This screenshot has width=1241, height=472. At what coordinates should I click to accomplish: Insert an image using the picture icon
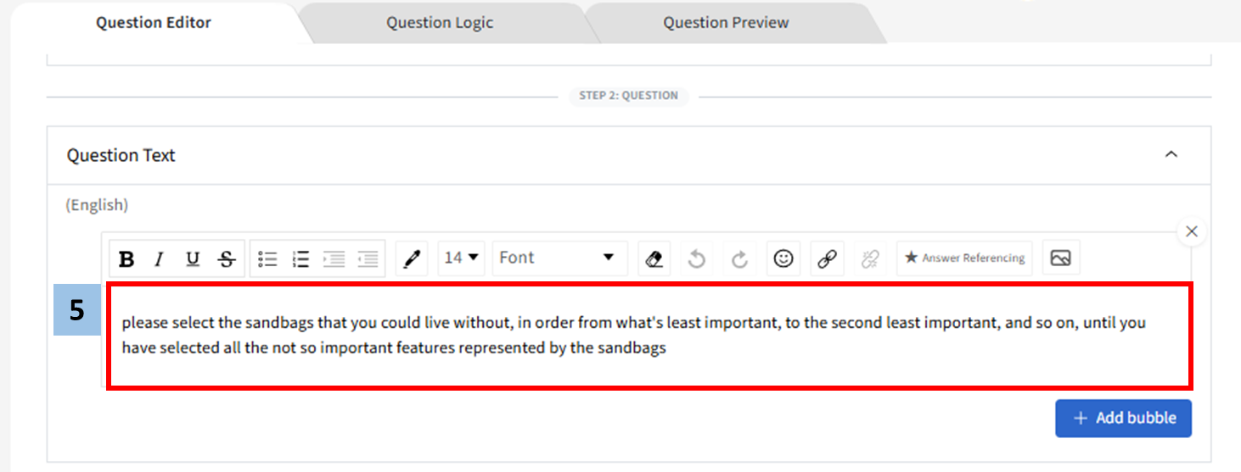1060,258
